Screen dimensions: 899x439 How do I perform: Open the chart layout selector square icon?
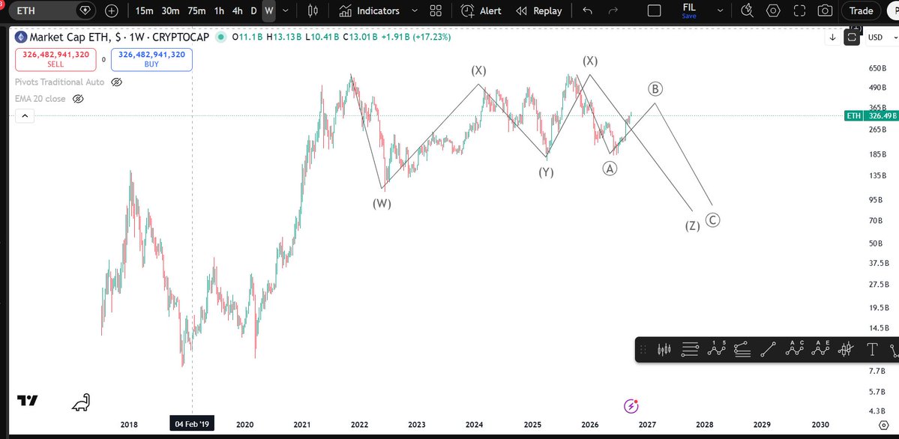click(654, 11)
